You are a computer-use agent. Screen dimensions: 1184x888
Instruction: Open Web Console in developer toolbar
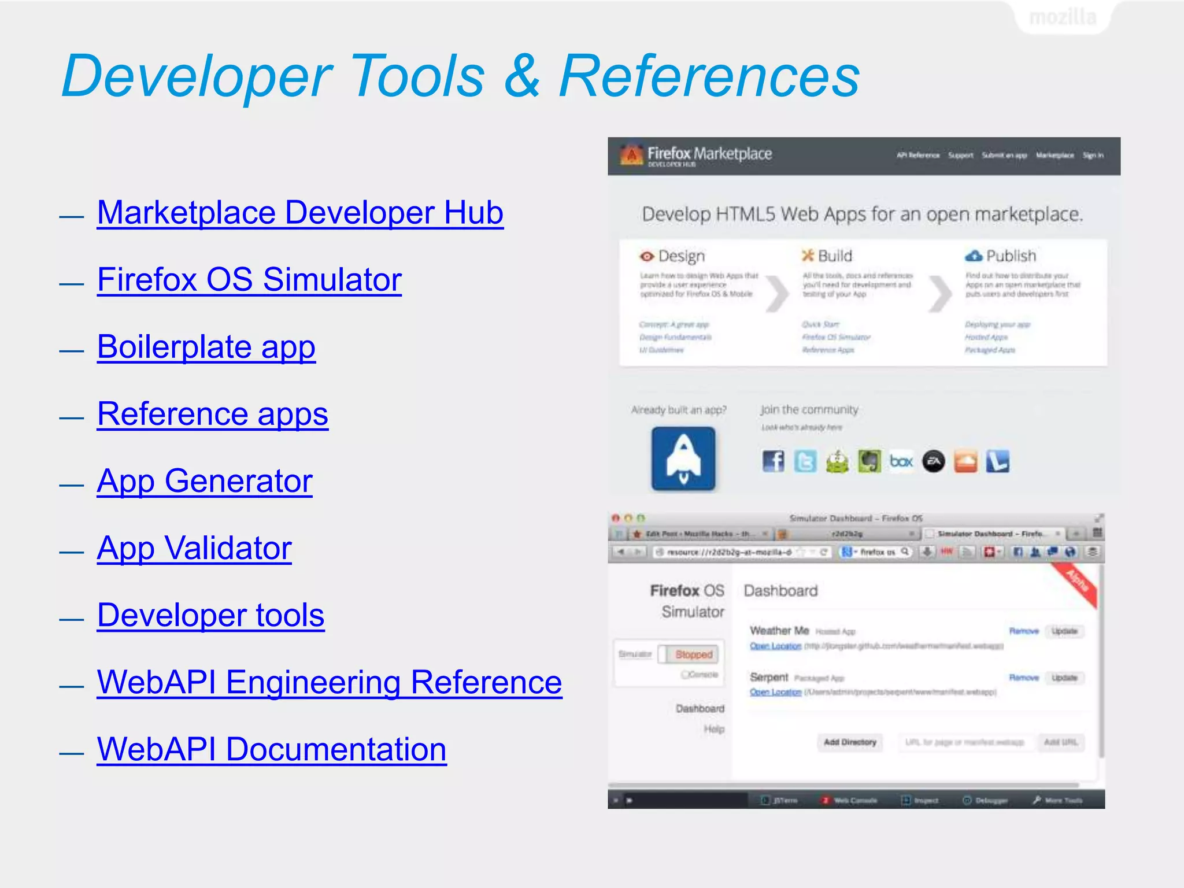[849, 801]
